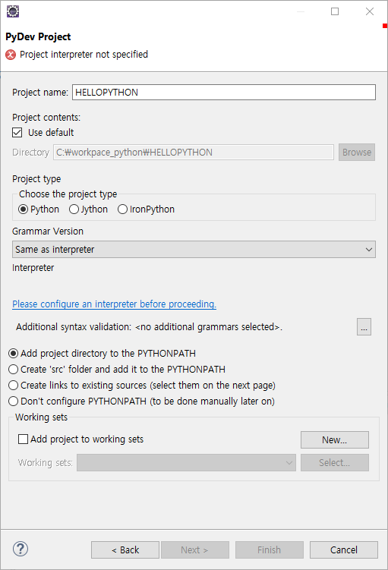Click the 'Interpreter' label
This screenshot has width=388, height=570.
[x=33, y=268]
